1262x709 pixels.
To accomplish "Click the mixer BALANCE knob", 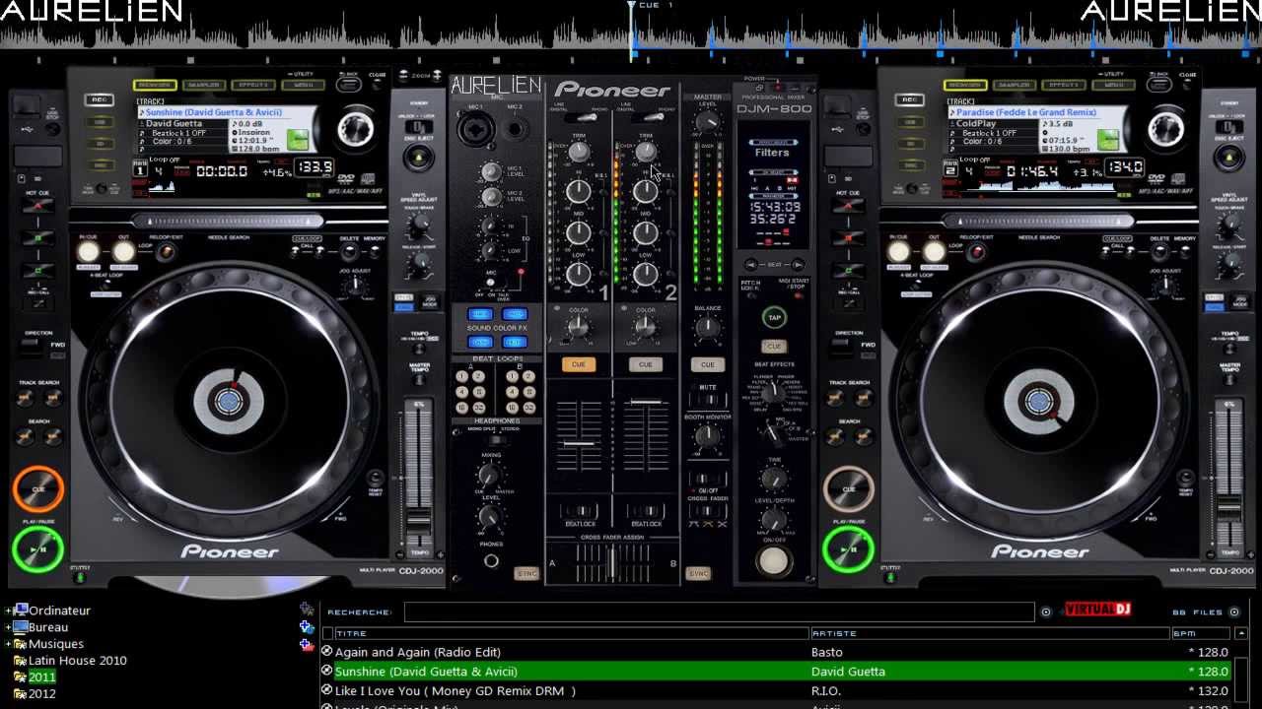I will pyautogui.click(x=707, y=329).
